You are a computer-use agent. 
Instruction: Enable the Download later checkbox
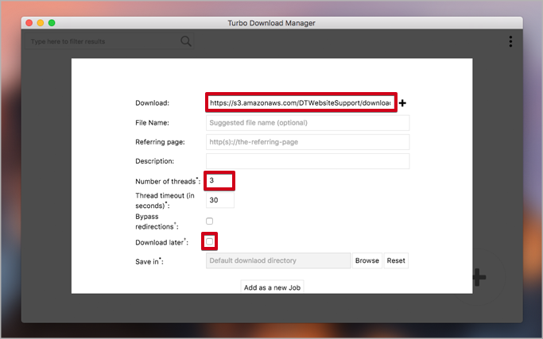click(210, 241)
